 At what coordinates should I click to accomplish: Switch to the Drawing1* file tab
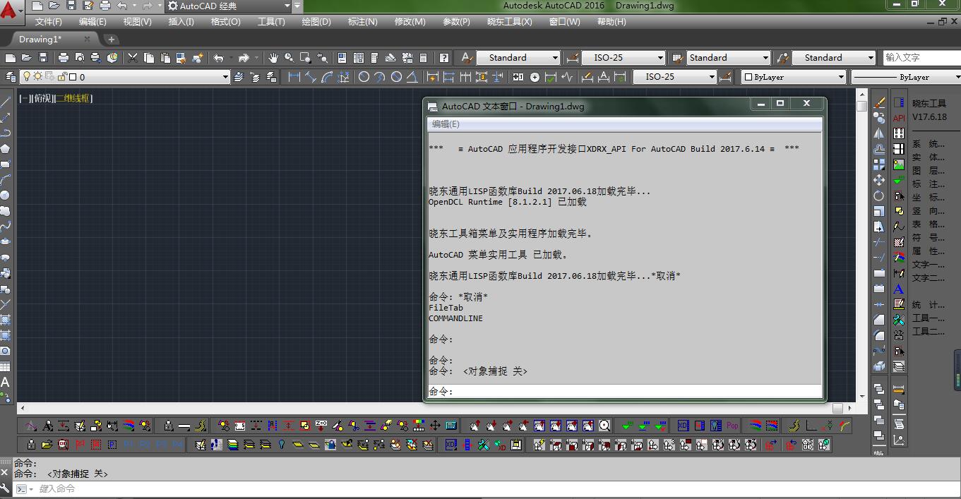tap(40, 40)
